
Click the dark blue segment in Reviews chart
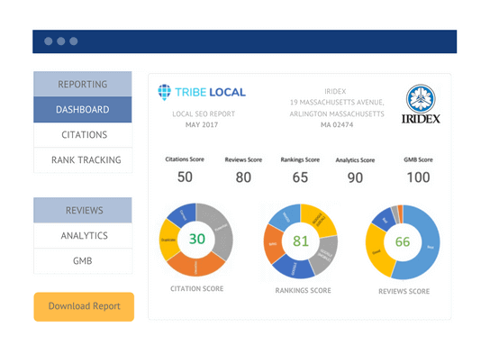385,220
